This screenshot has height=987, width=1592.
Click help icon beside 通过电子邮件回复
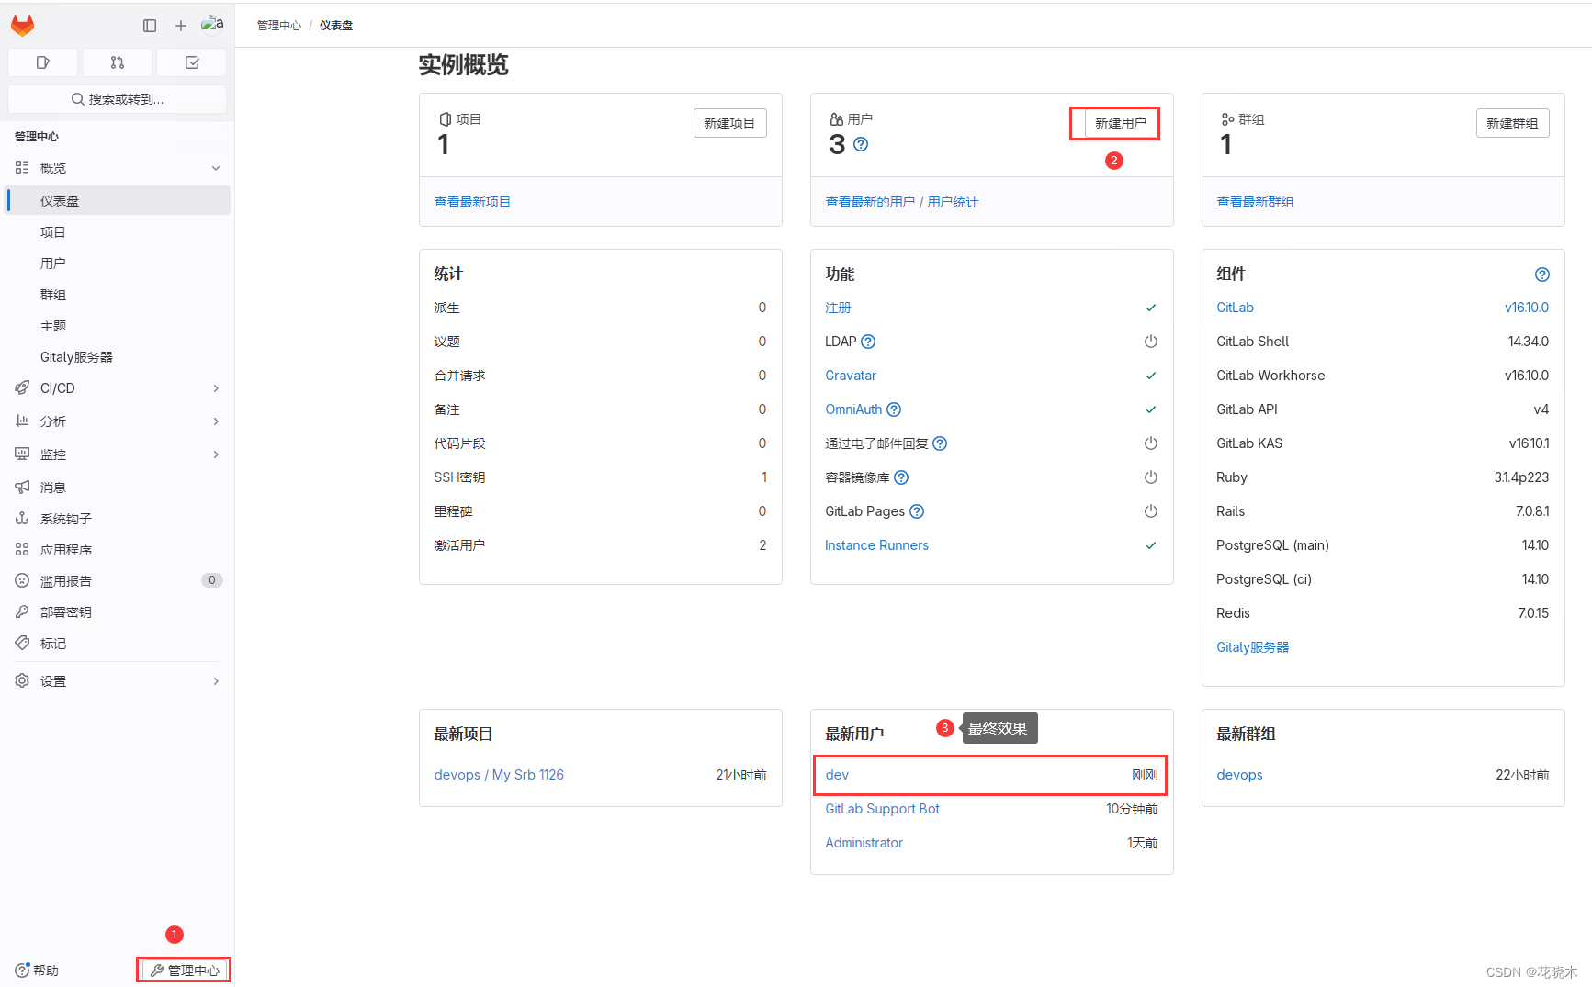[x=940, y=443]
